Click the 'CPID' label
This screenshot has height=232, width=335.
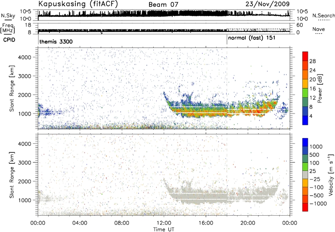[9, 40]
